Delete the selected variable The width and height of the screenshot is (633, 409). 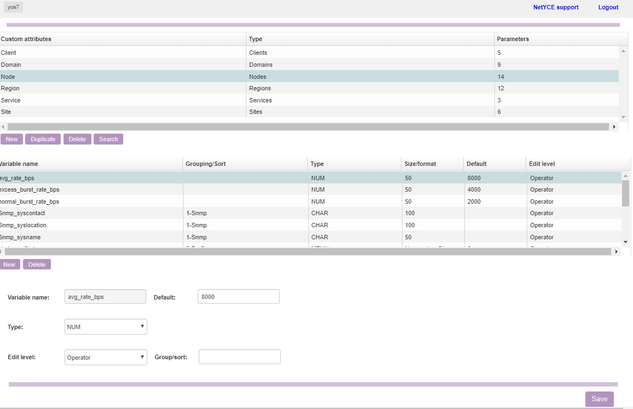coord(37,264)
